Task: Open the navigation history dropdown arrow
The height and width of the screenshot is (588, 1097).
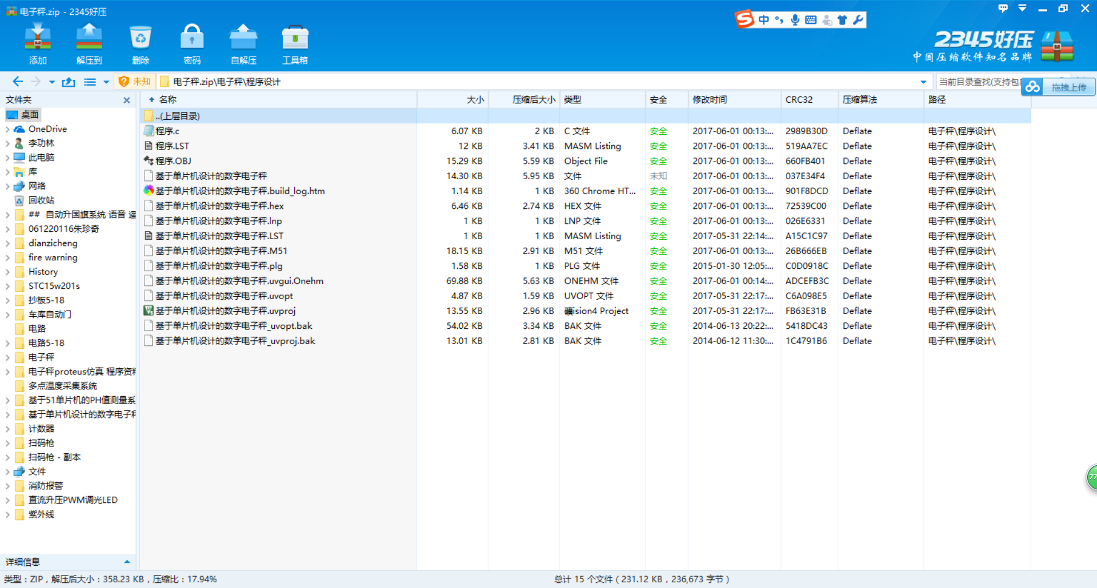Action: pos(52,82)
